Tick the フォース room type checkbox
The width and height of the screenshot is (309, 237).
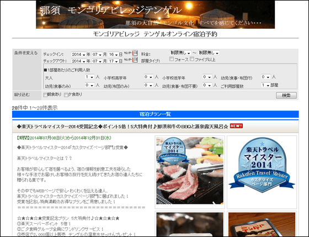pyautogui.click(x=172, y=59)
